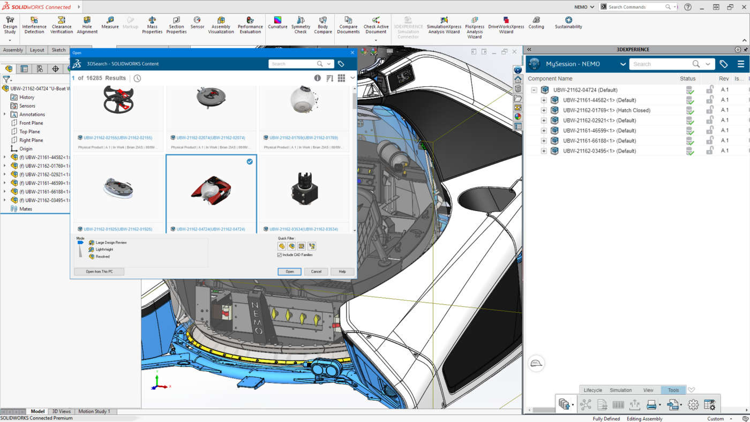Open the Motion Study 1 tab

(94, 411)
